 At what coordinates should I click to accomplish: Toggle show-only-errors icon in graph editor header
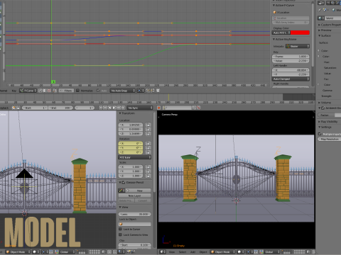(x=49, y=91)
